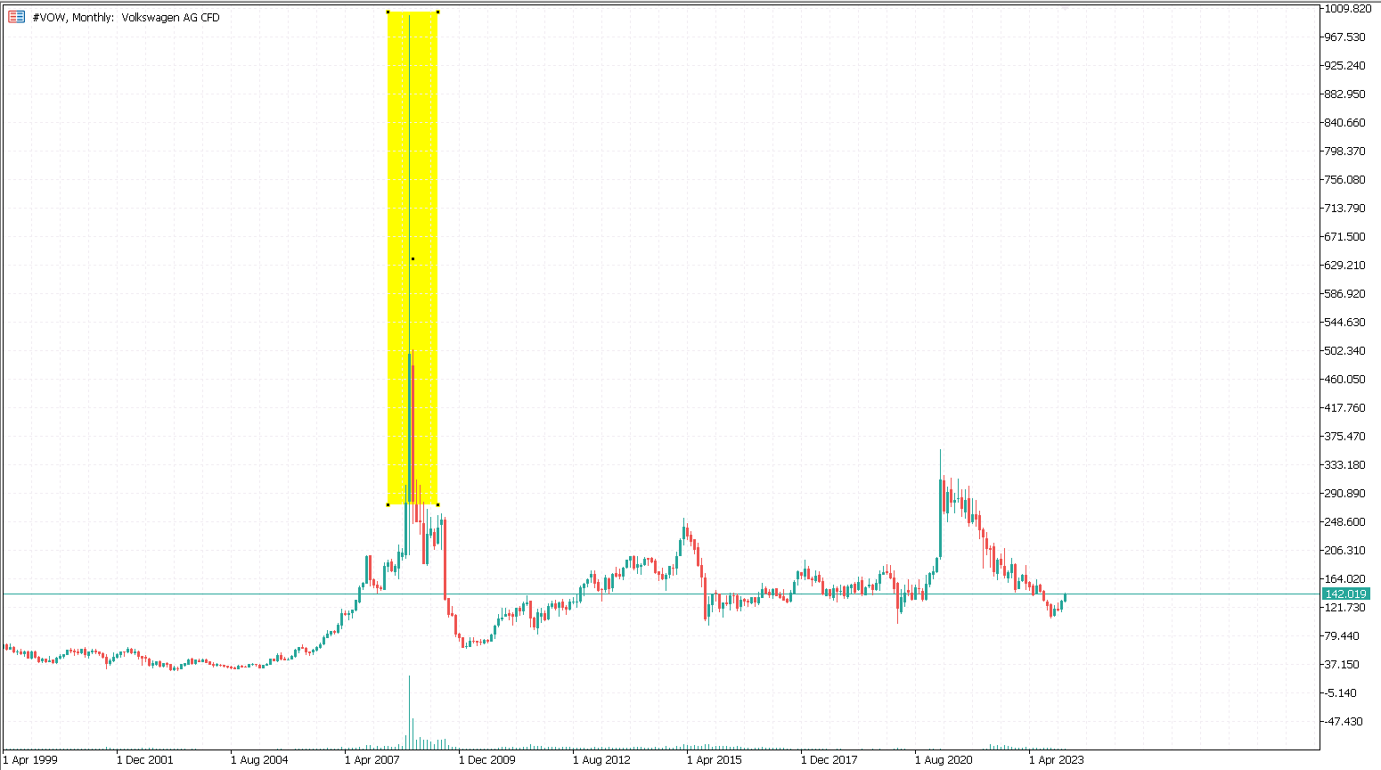Click the 290.890 price axis label
The image size is (1381, 770).
click(x=1345, y=494)
